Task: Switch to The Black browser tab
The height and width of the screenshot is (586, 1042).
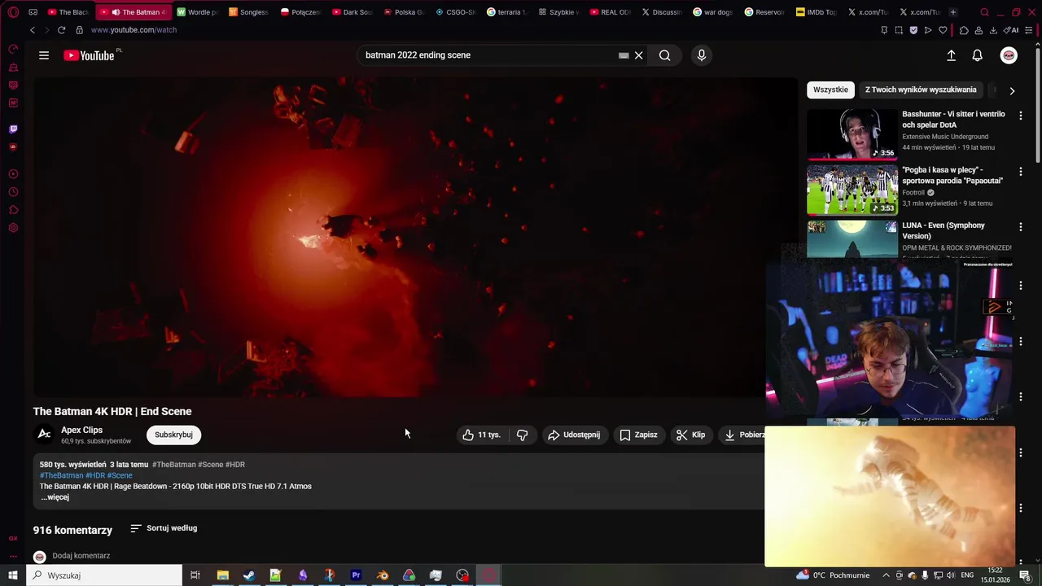Action: 68,12
